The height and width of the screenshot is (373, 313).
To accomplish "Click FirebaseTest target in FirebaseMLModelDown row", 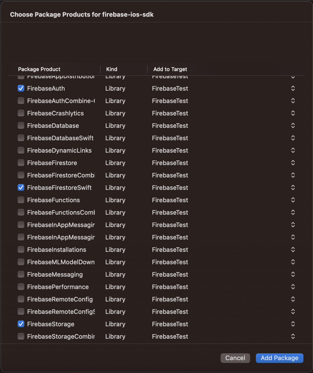I will click(170, 262).
